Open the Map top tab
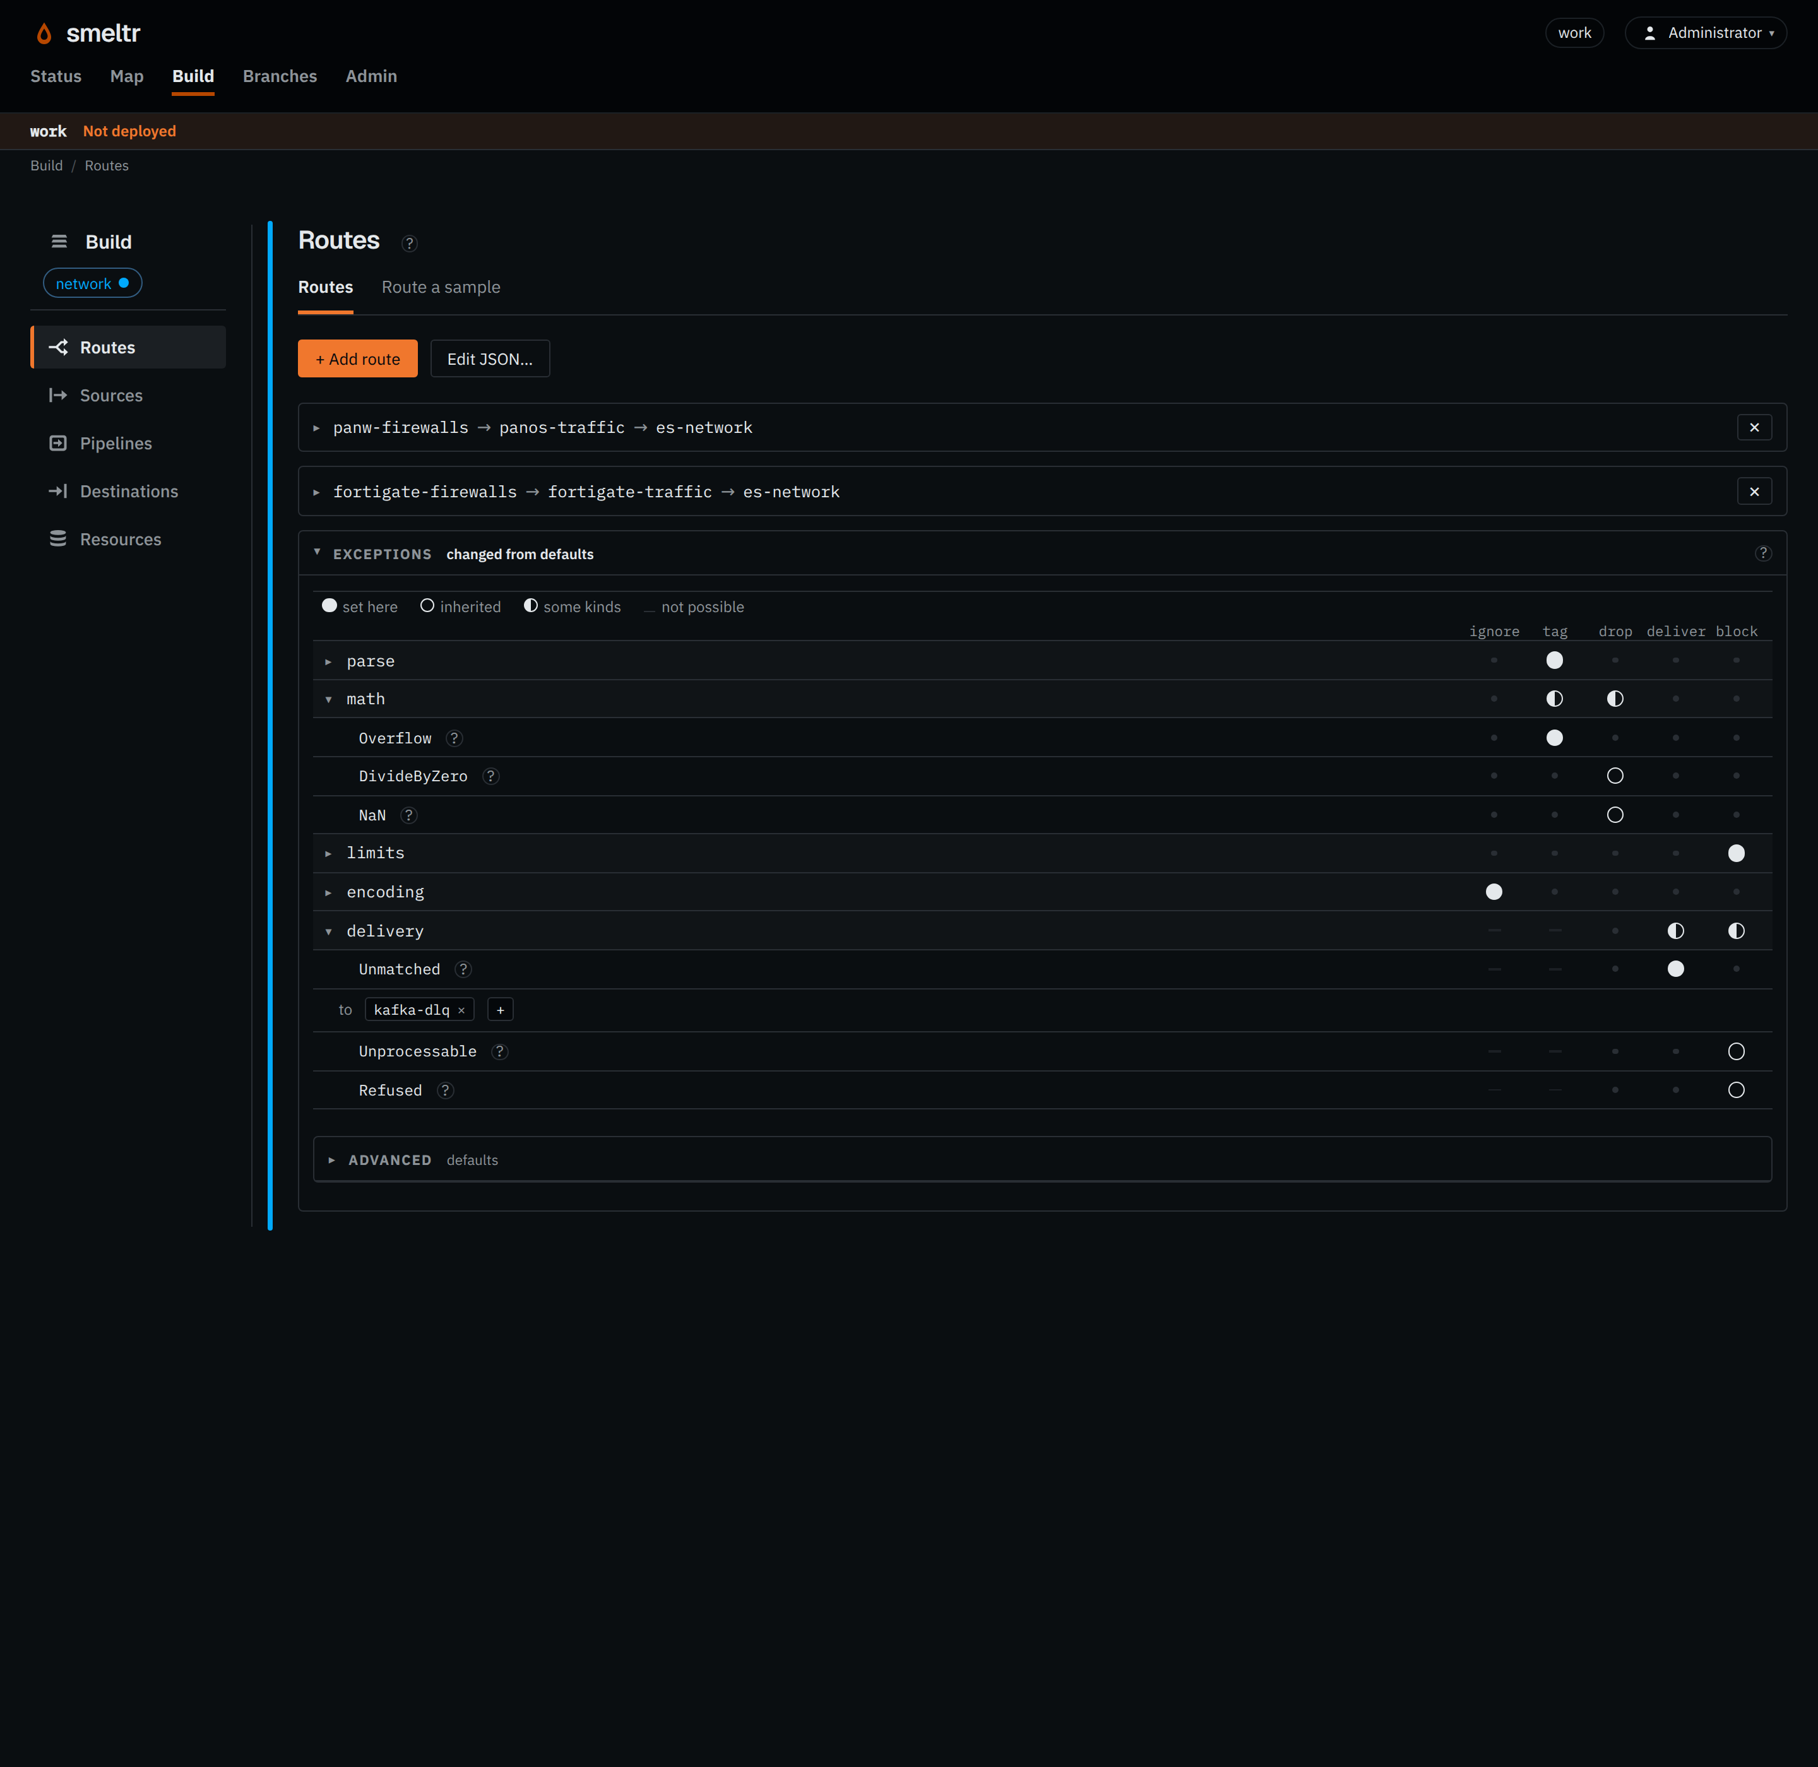The image size is (1818, 1767). coord(128,76)
